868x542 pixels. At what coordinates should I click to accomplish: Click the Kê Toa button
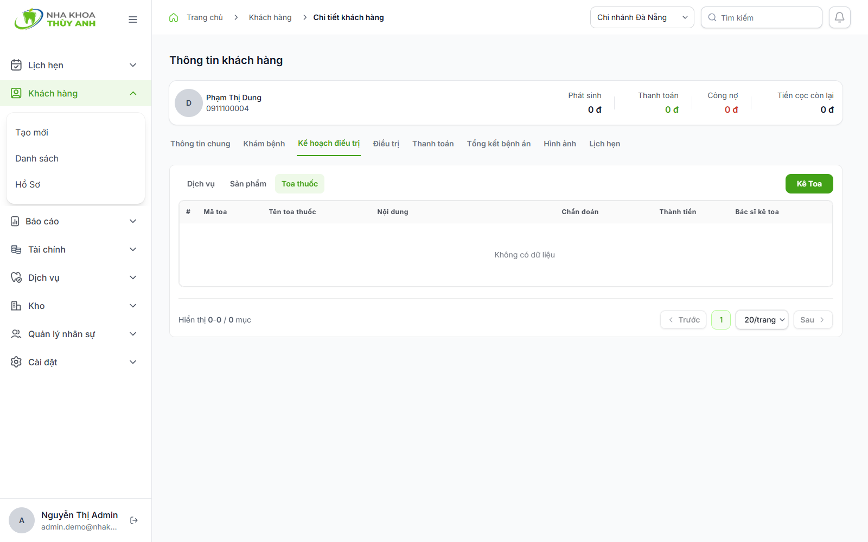(809, 184)
